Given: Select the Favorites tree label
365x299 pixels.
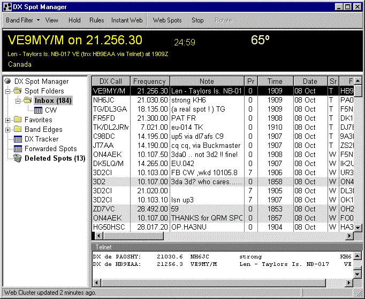Looking at the screenshot, I should [x=39, y=120].
